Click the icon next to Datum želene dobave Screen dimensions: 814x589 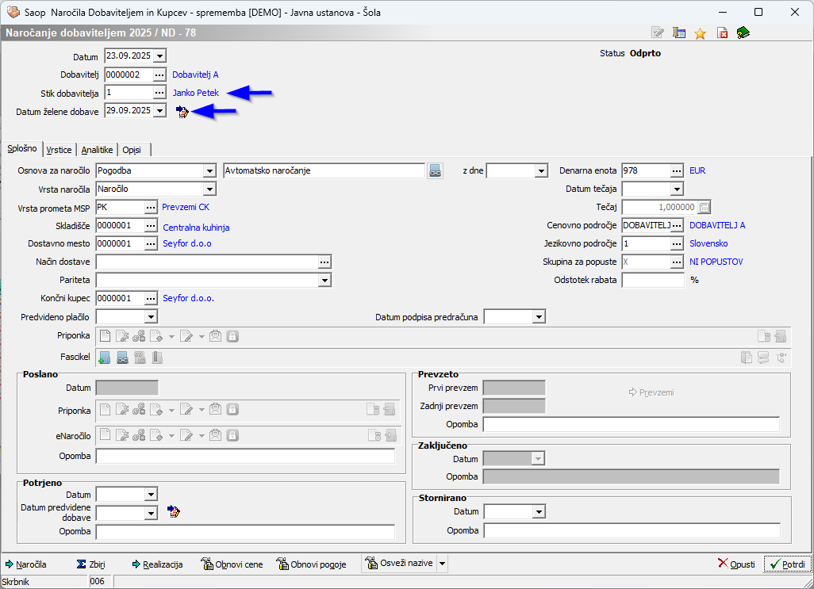coord(182,112)
